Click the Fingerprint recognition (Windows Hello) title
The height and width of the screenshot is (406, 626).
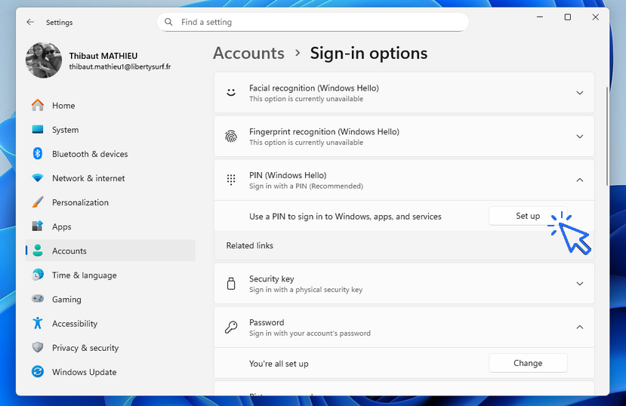pos(324,131)
